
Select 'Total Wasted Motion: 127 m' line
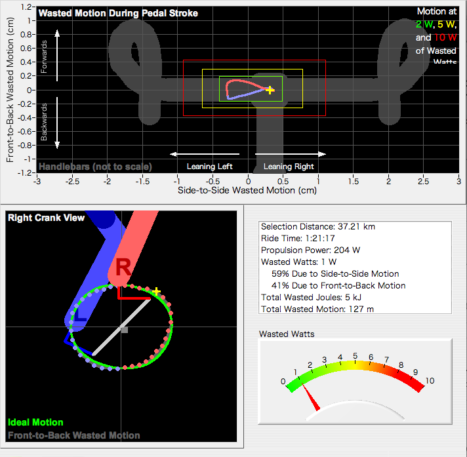tap(317, 309)
